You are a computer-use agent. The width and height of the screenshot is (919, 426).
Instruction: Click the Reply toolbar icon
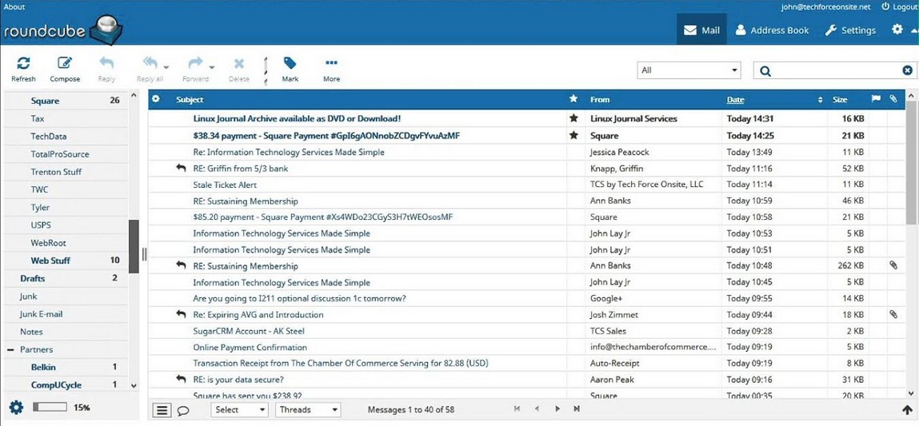click(x=106, y=63)
